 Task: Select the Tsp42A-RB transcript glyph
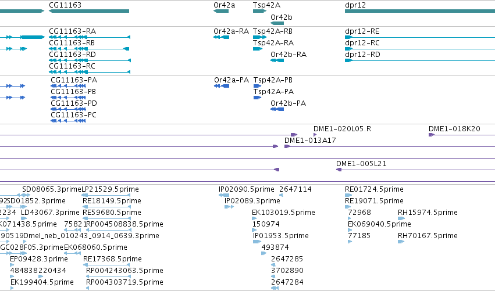tap(259, 37)
